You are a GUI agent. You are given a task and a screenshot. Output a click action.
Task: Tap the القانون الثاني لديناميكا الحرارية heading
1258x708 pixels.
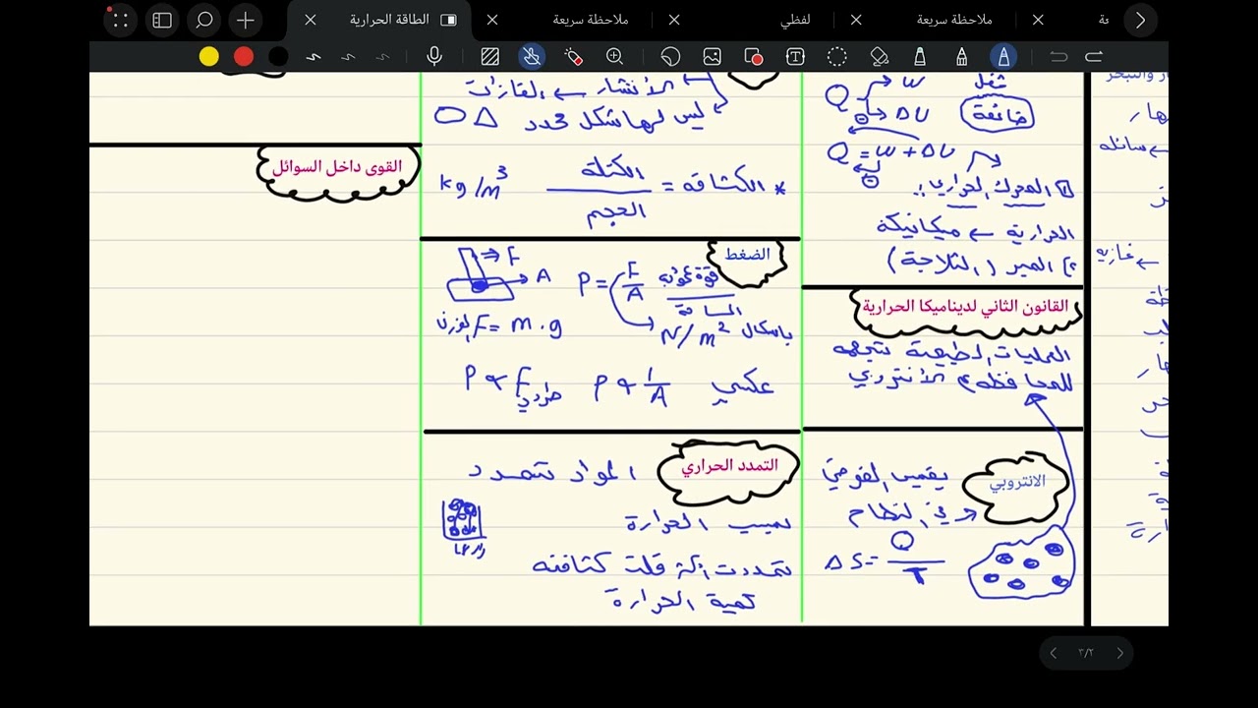coord(965,306)
